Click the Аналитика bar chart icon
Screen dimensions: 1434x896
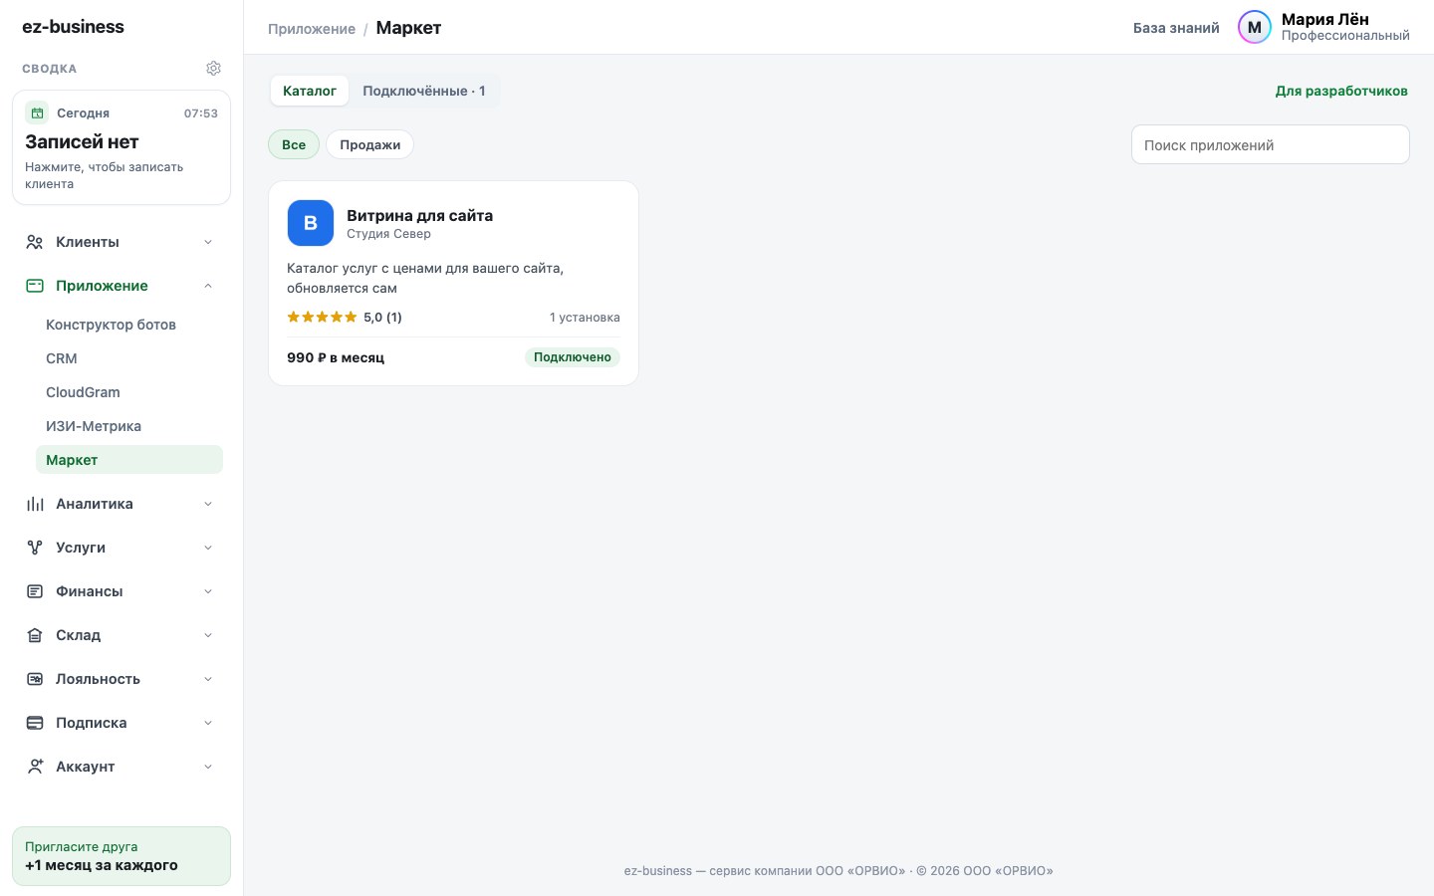point(35,504)
